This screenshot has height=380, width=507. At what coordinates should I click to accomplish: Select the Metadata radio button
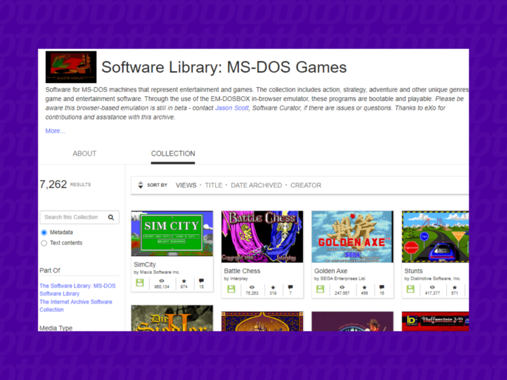44,232
